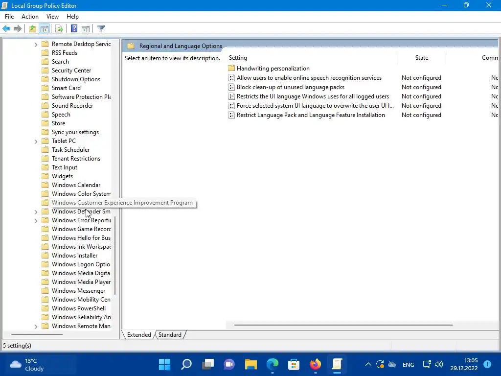
Task: Click the Filter funnel icon
Action: tap(101, 29)
